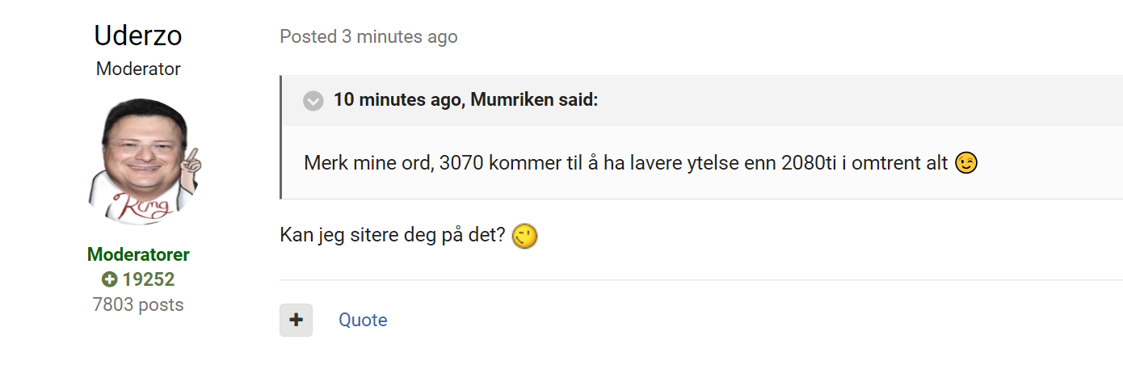1123x369 pixels.
Task: Click the plus multiquote button
Action: tap(296, 320)
